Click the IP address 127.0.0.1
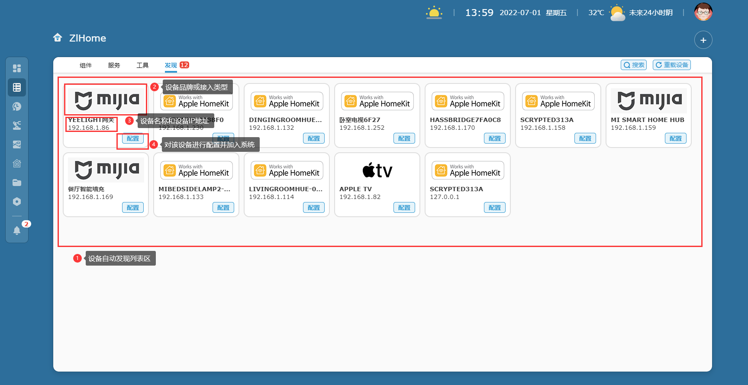 click(445, 197)
